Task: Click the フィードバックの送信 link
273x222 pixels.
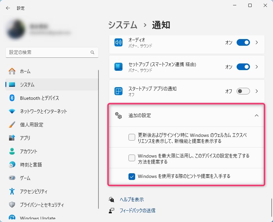Action: [x=137, y=211]
